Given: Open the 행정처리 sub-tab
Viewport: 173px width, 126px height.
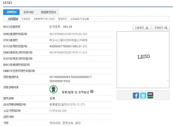Looking at the screenshot, I should tap(63, 19).
